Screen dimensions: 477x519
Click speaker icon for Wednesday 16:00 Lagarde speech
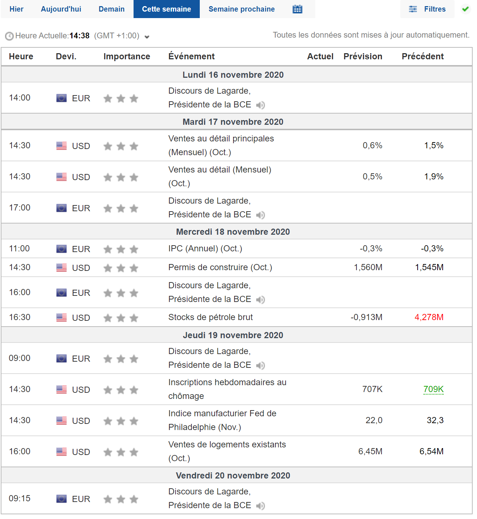(261, 300)
